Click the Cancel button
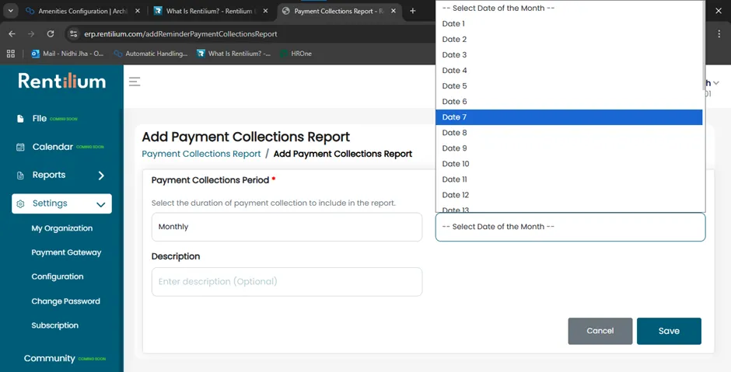 (600, 331)
